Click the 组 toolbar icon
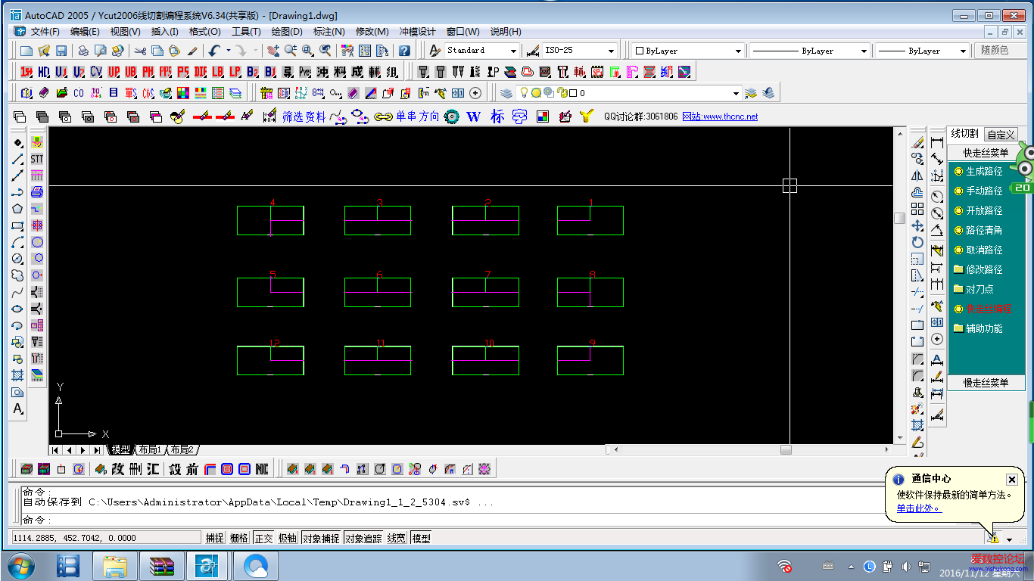 tap(392, 72)
